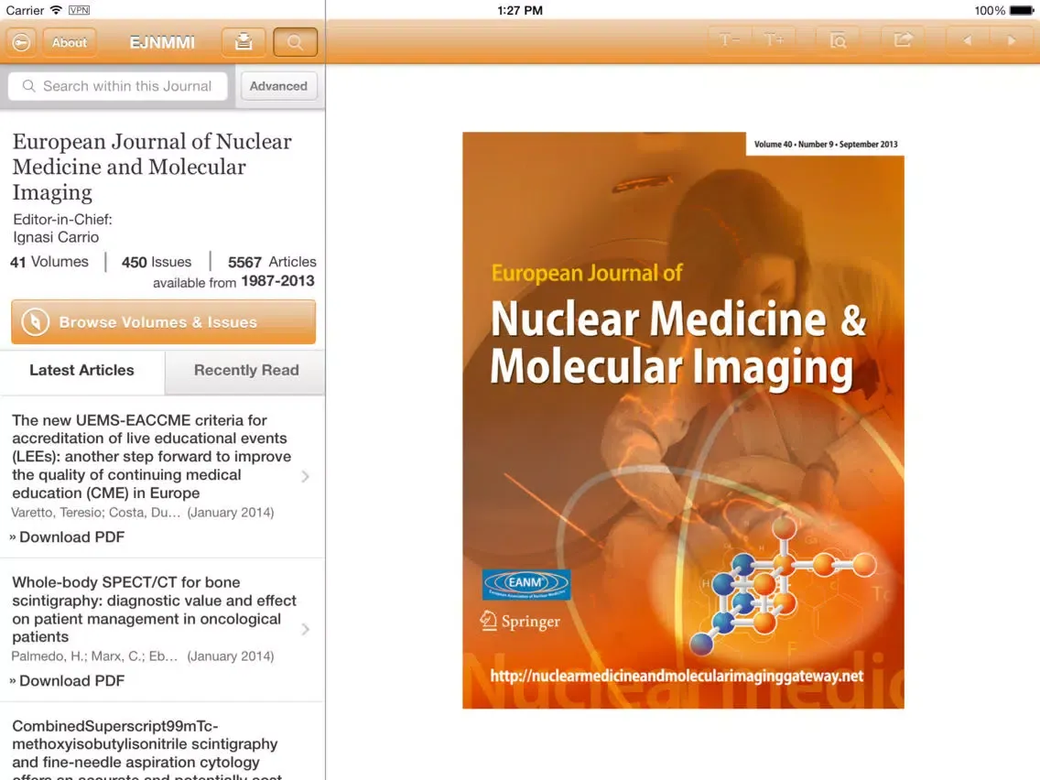Image resolution: width=1040 pixels, height=780 pixels.
Task: Open the find-in-page icon
Action: click(x=838, y=40)
